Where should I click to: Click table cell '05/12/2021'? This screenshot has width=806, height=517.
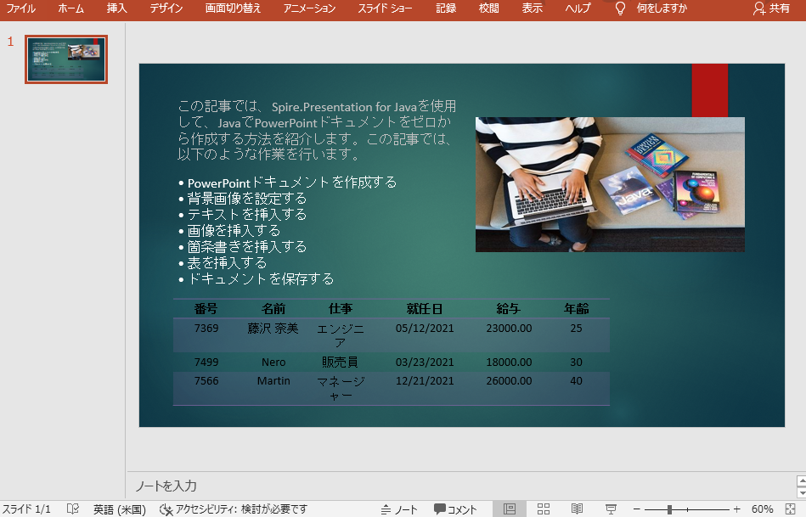(x=425, y=328)
